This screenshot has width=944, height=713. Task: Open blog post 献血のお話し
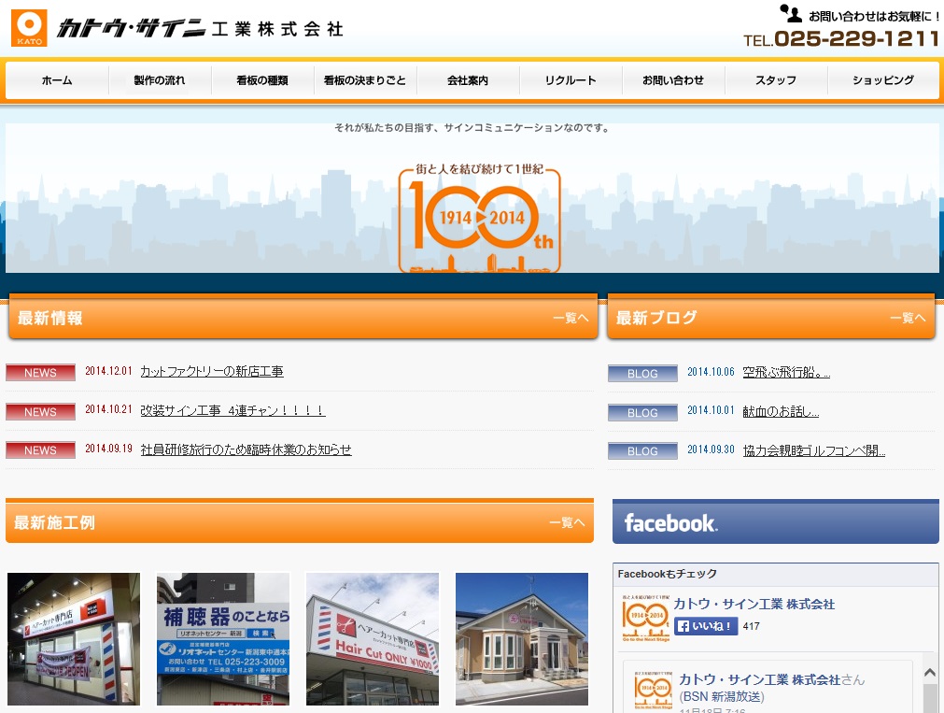781,411
